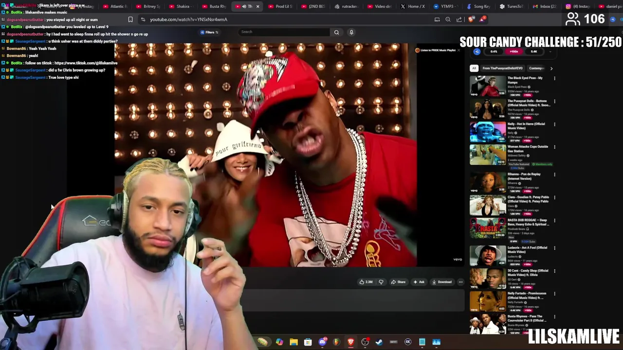Select the All chip in sidebar

(x=474, y=69)
